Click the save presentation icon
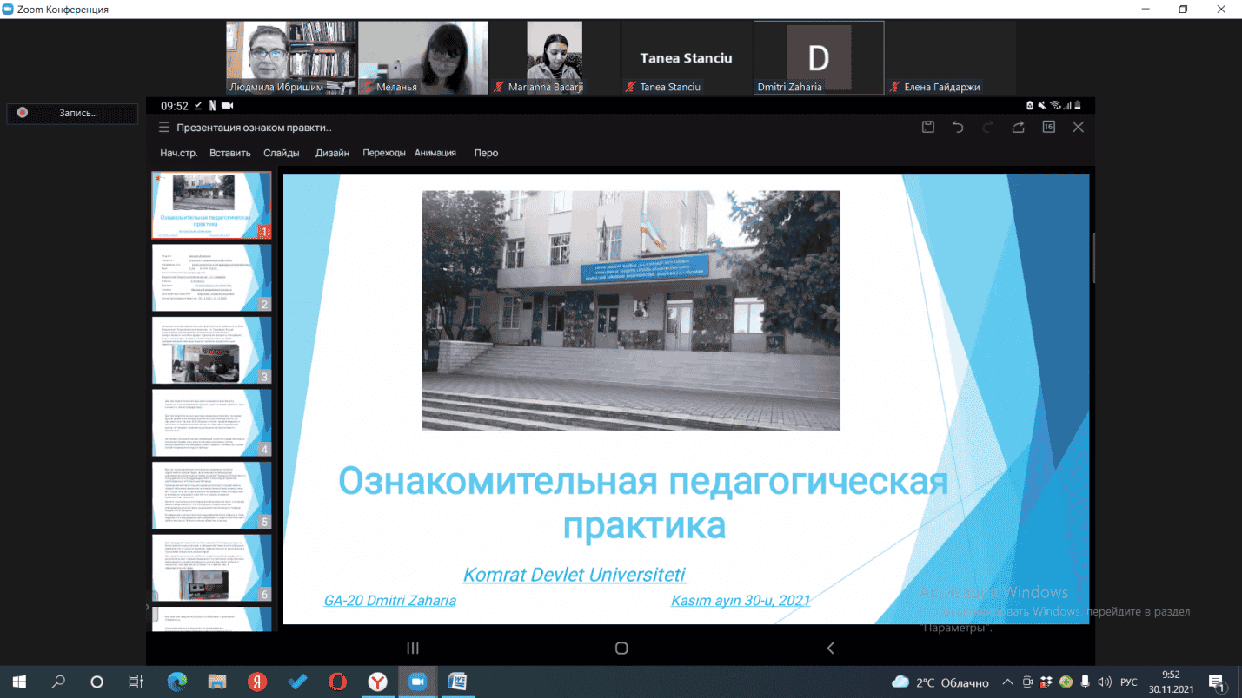This screenshot has height=698, width=1242. pyautogui.click(x=928, y=127)
